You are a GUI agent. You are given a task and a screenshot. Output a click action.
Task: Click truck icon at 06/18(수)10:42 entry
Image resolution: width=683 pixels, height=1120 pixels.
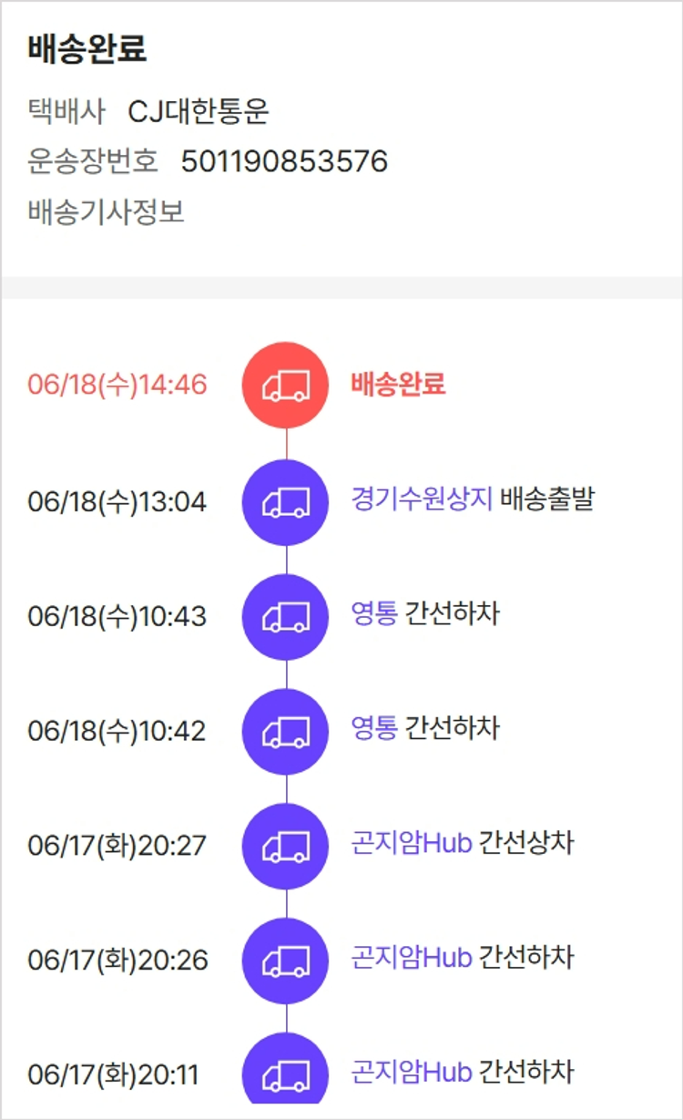[x=285, y=731]
